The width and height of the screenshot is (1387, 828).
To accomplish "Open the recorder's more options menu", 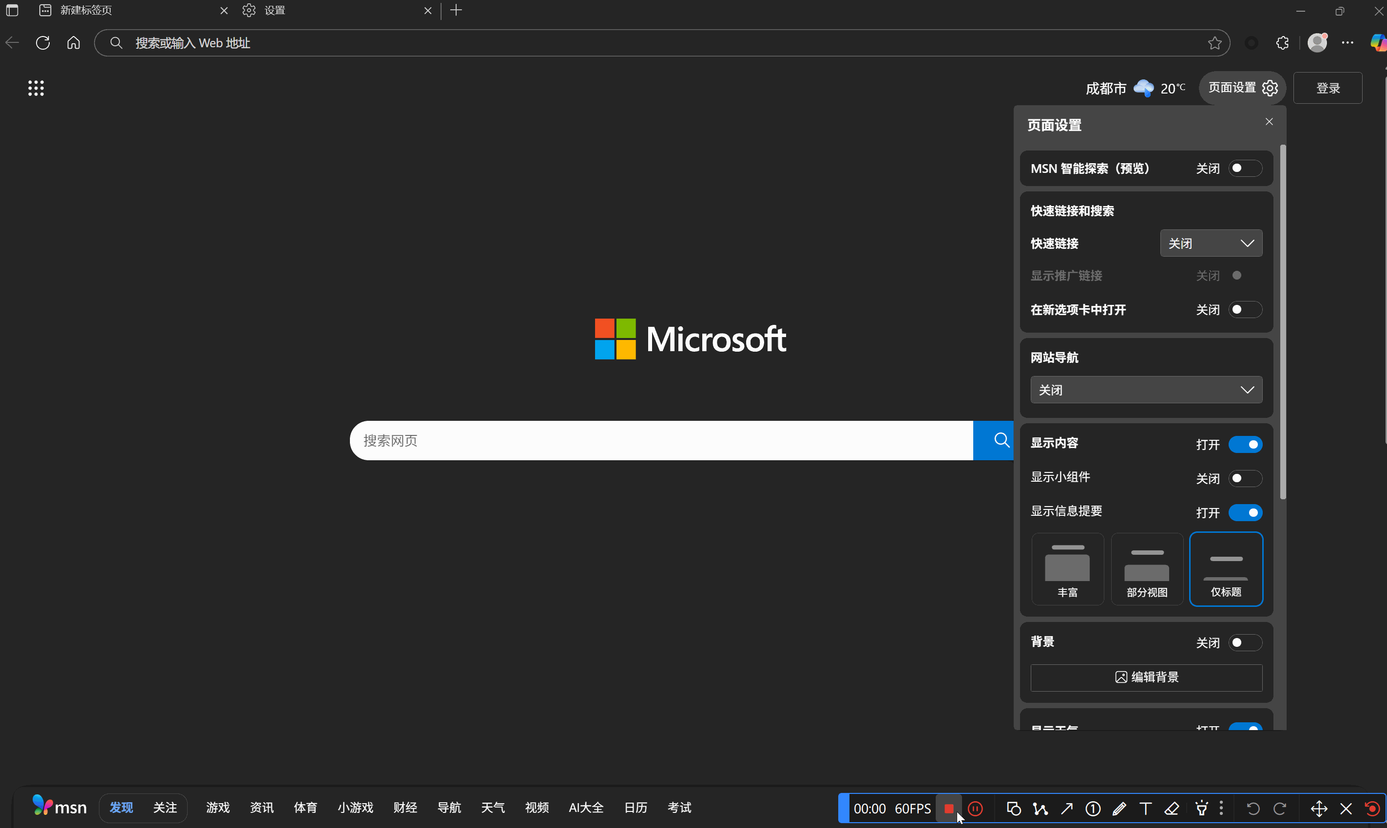I will tap(1221, 809).
